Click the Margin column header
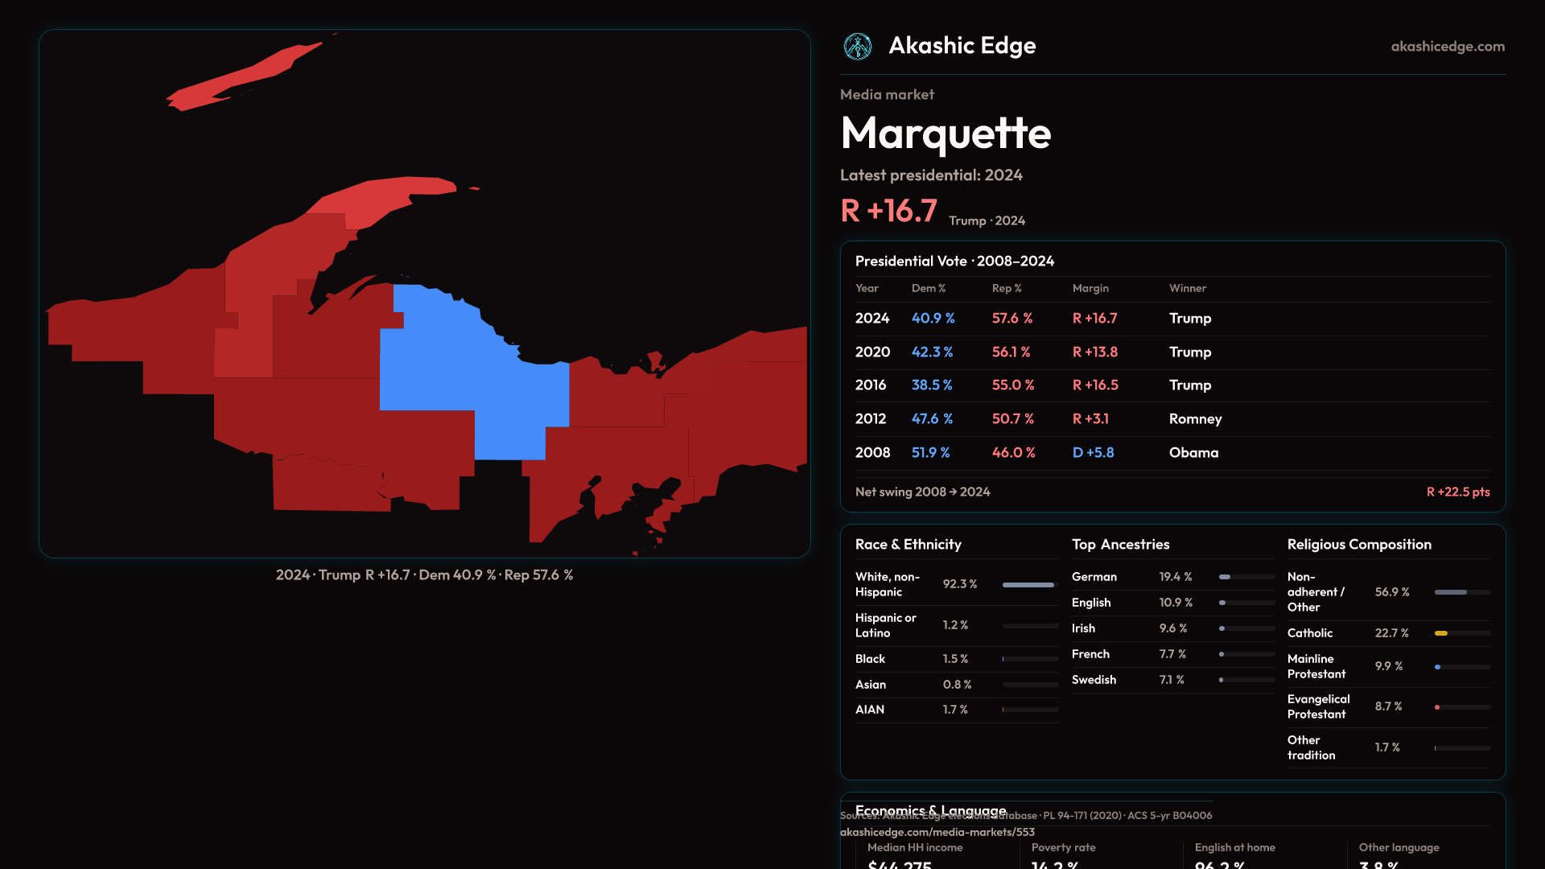The height and width of the screenshot is (869, 1545). coord(1090,288)
